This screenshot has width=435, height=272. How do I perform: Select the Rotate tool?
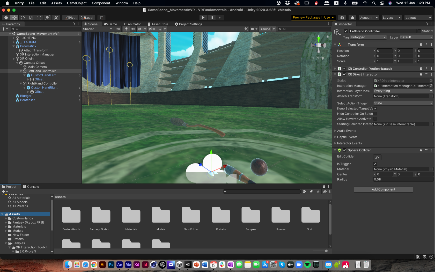pyautogui.click(x=23, y=18)
